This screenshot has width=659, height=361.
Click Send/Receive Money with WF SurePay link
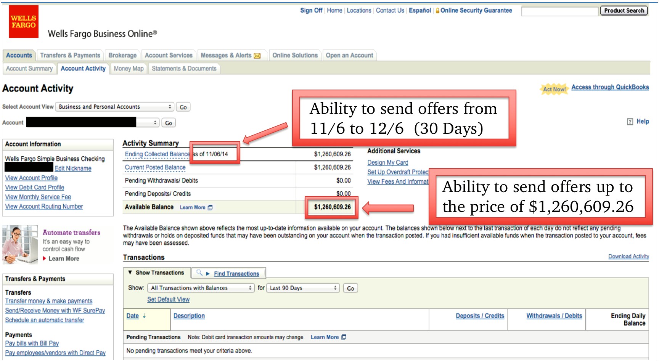point(55,310)
